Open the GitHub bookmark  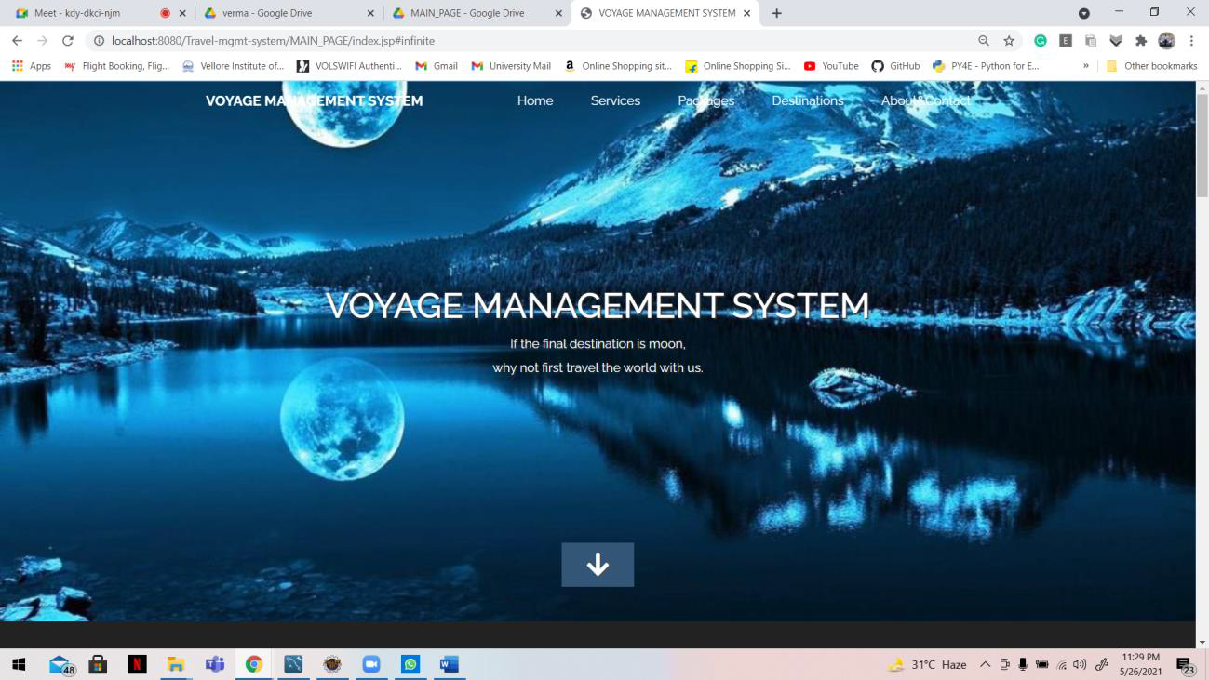pos(895,66)
